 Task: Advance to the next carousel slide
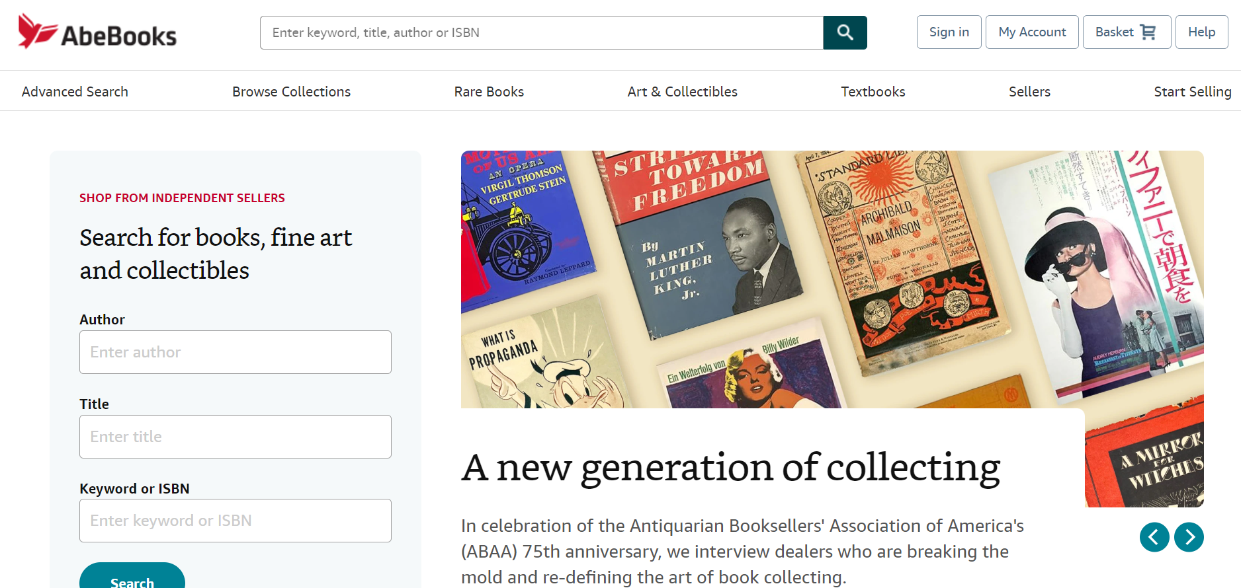pyautogui.click(x=1189, y=537)
